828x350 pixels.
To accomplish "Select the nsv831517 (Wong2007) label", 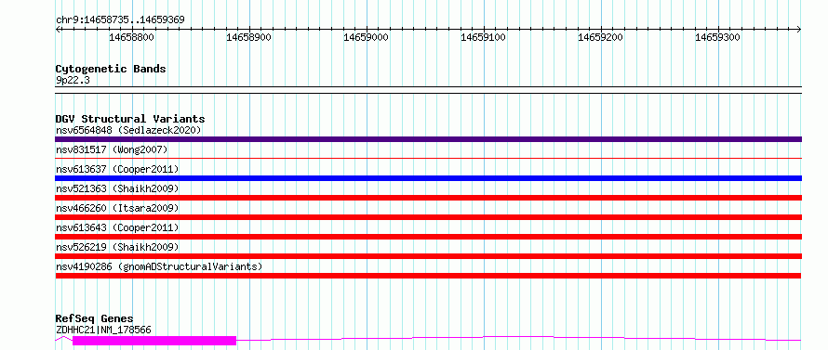I will [x=112, y=149].
